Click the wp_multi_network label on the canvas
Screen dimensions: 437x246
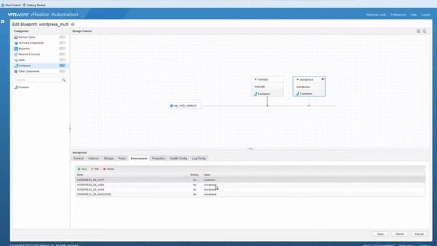click(x=185, y=106)
